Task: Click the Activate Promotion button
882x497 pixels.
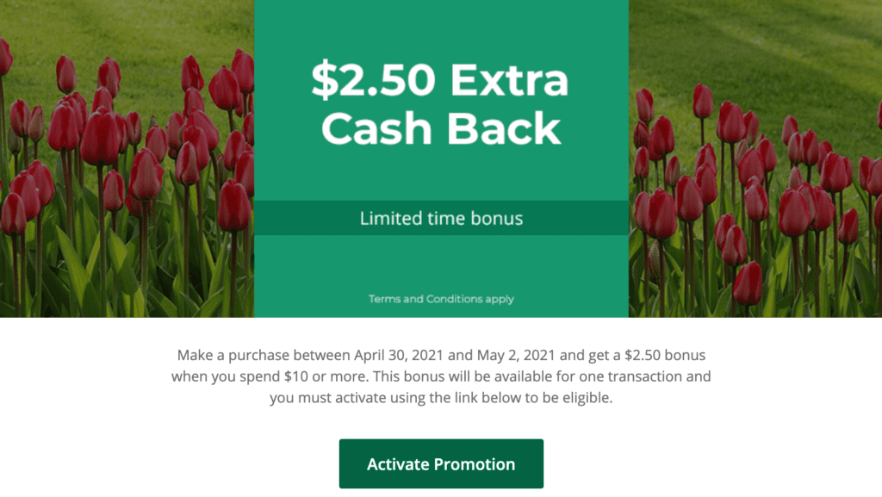Action: tap(441, 464)
